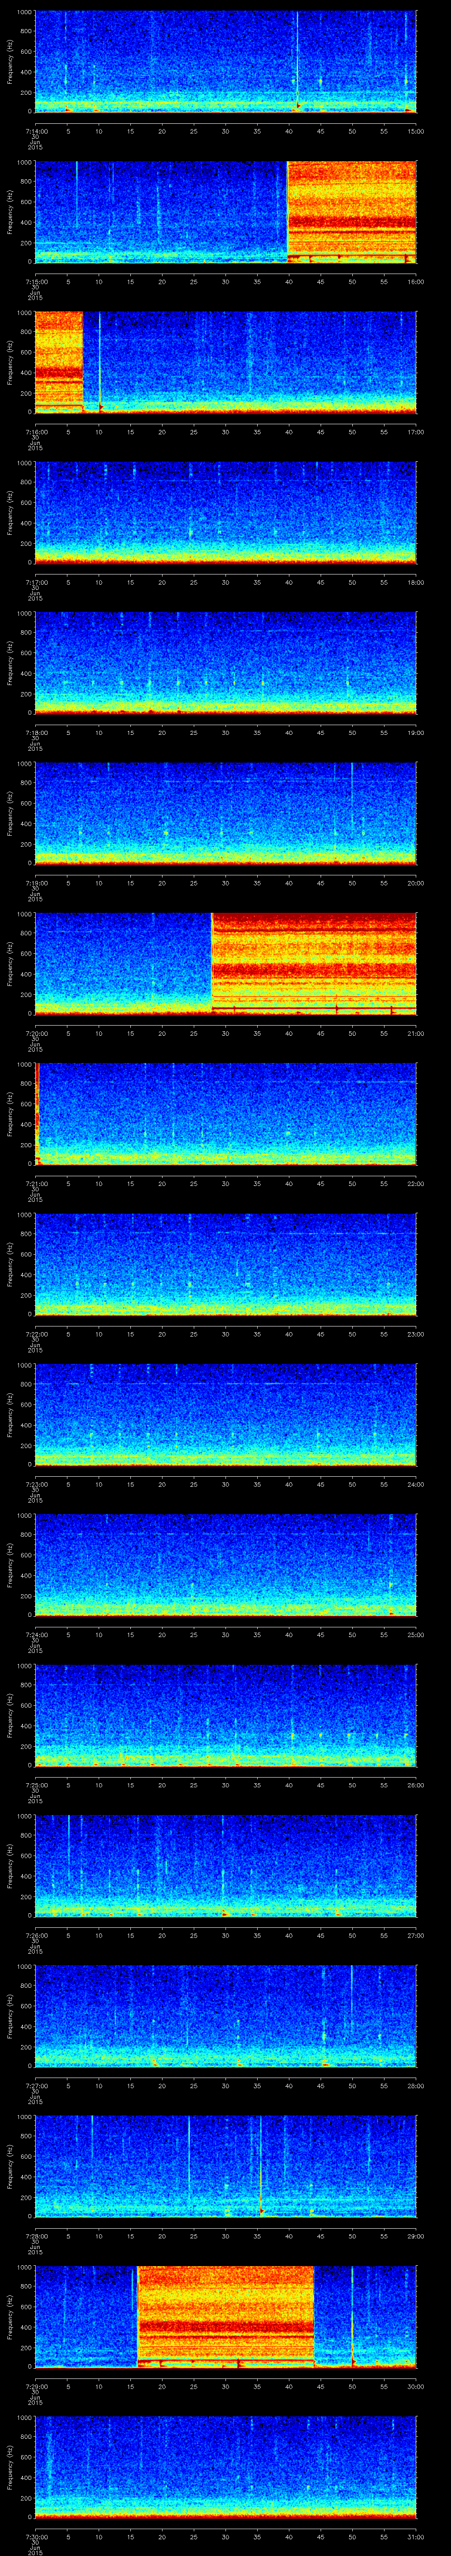Click the "30:00" end time label

pos(416,2386)
